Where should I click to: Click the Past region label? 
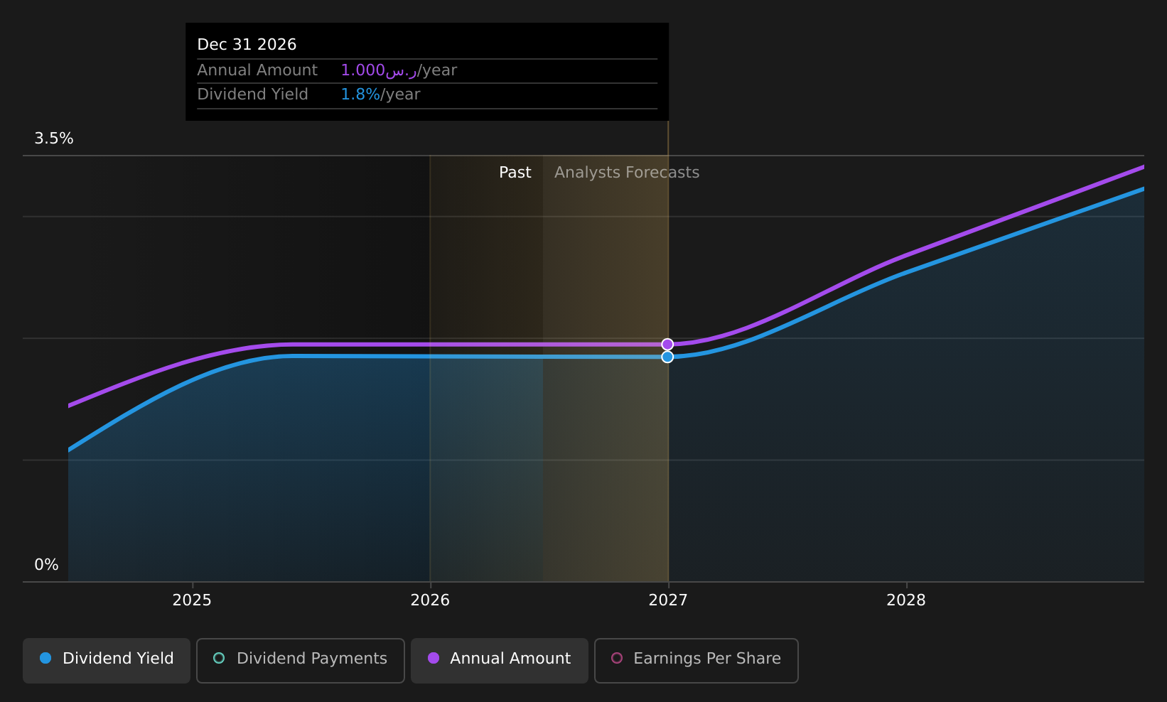pos(515,173)
